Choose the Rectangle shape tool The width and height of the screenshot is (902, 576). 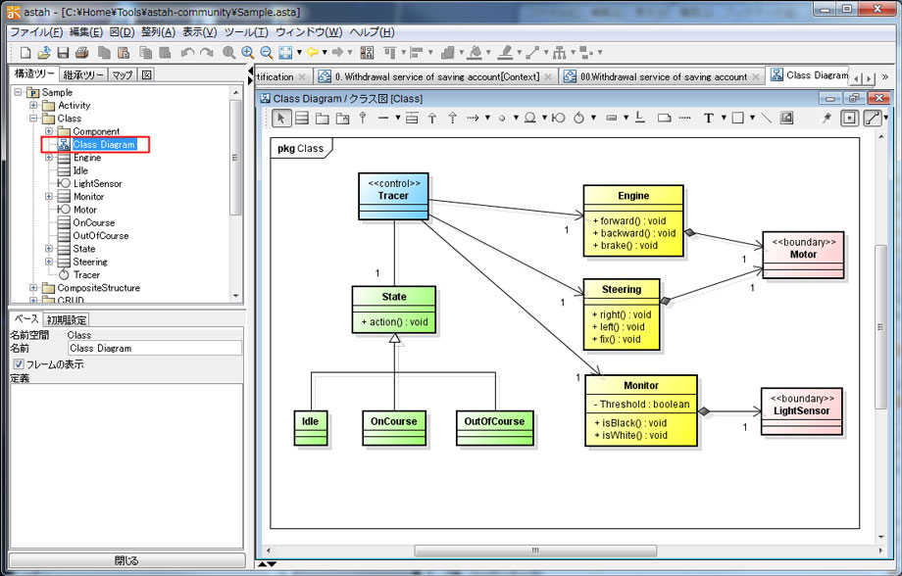coord(737,119)
